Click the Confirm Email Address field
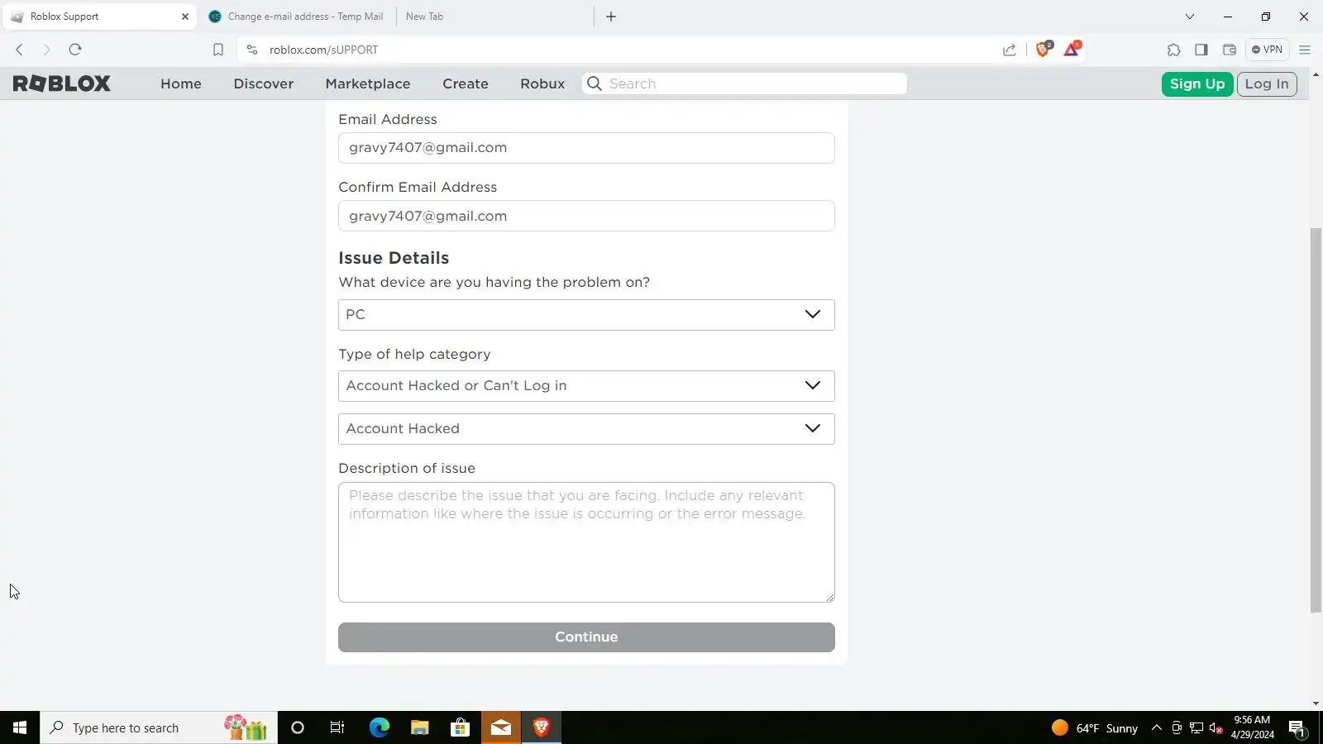 (586, 216)
